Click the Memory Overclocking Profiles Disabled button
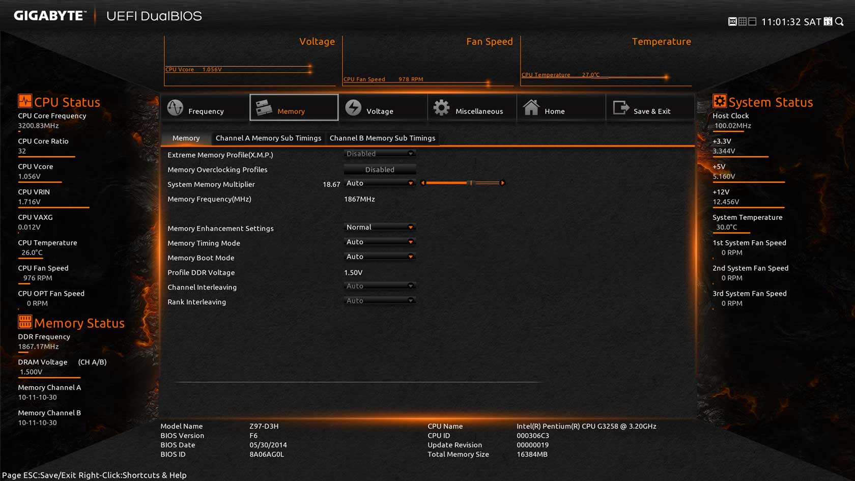 click(x=380, y=169)
